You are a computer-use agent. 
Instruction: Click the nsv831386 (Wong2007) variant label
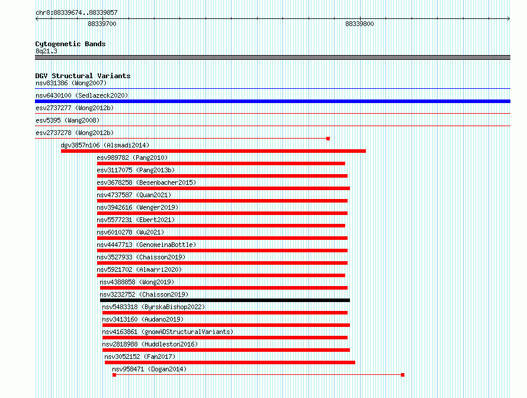(71, 83)
